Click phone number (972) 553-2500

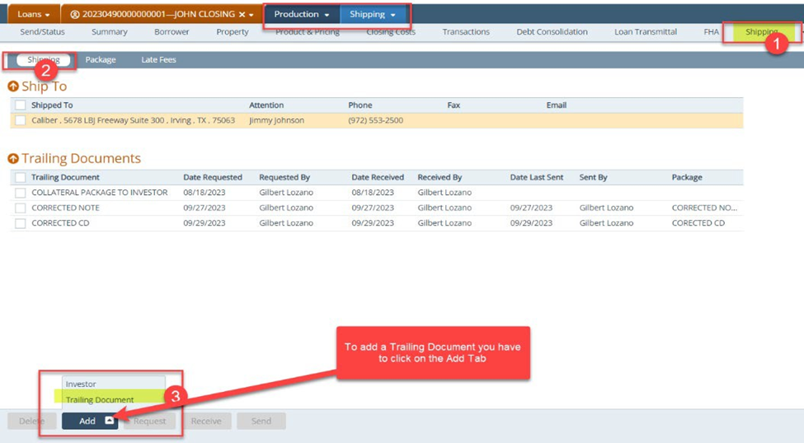tap(375, 120)
